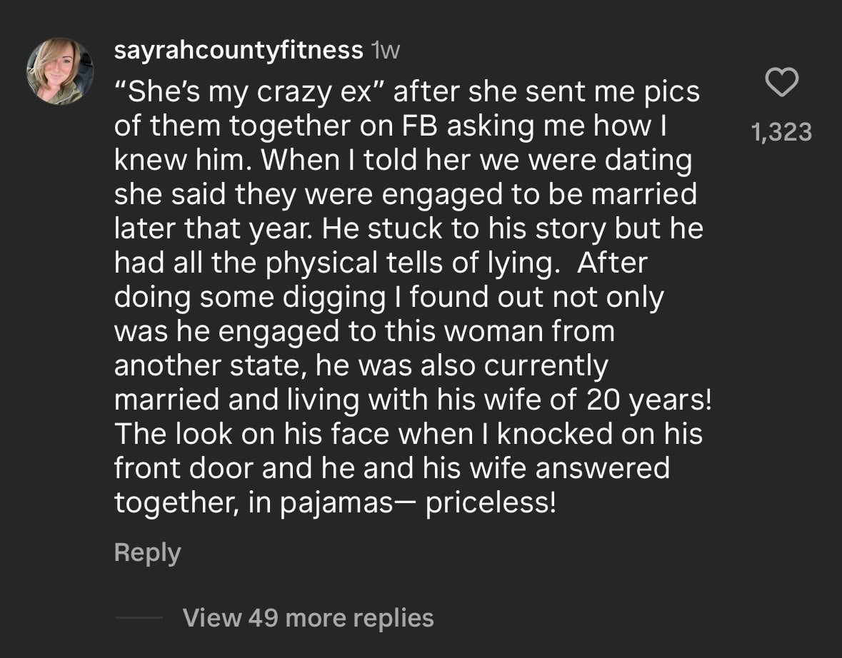842x658 pixels.
Task: Like the comment with the heart icon
Action: point(781,84)
